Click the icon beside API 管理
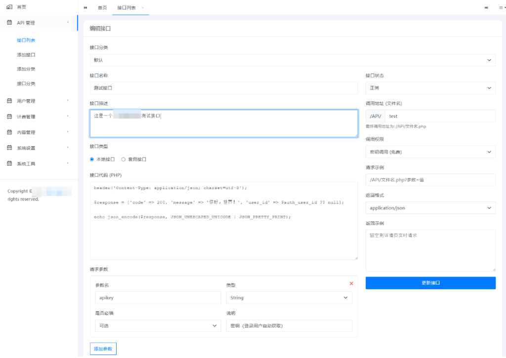 pyautogui.click(x=9, y=23)
